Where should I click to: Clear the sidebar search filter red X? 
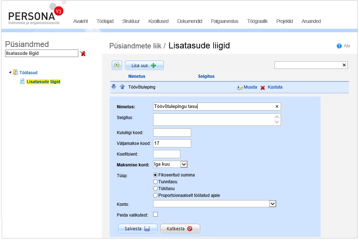(83, 53)
